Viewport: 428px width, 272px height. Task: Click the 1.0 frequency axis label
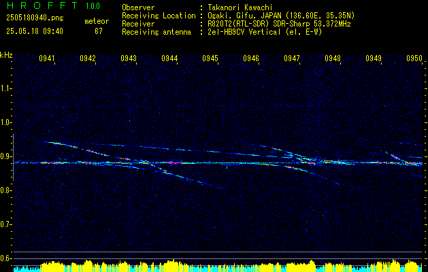click(5, 122)
